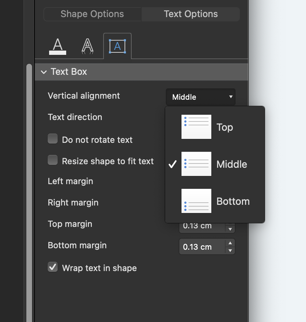Decrease Bottom margin with down stepper arrow
This screenshot has width=306, height=322.
(x=230, y=251)
